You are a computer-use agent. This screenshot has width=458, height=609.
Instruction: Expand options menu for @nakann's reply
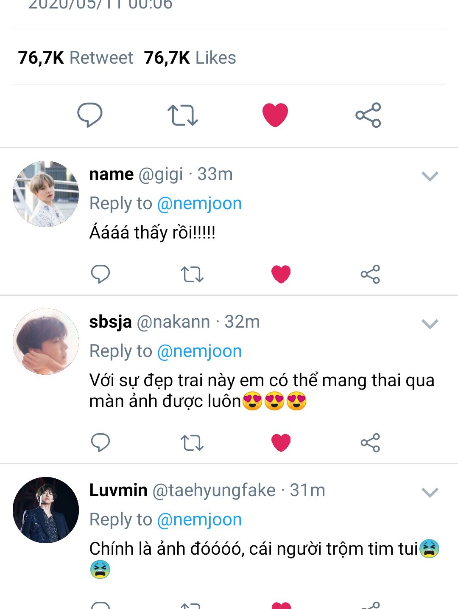click(430, 324)
